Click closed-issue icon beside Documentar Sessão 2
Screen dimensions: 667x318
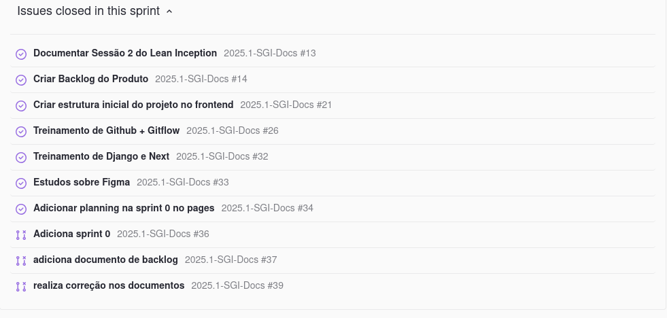pyautogui.click(x=21, y=54)
